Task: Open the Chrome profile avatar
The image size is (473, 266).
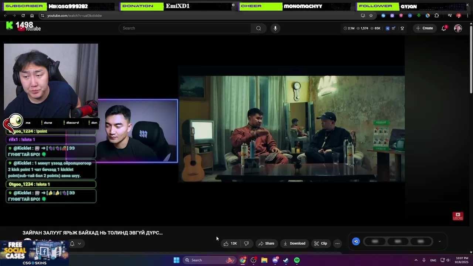Action: 459,16
